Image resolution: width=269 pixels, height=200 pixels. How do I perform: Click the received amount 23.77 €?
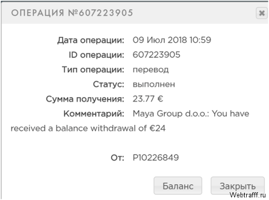point(148,99)
